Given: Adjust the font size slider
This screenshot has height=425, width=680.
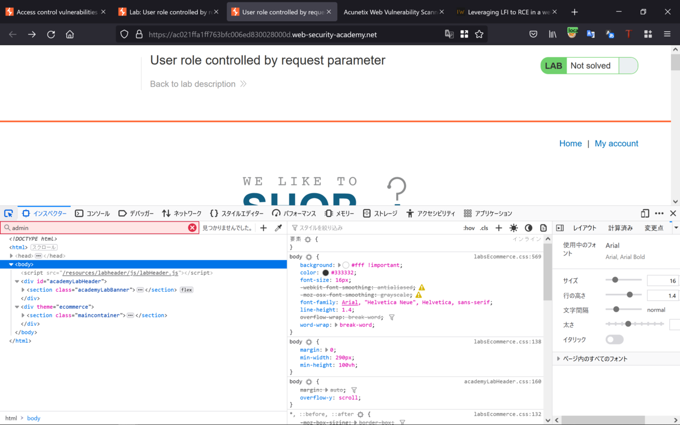Looking at the screenshot, I should pos(623,280).
